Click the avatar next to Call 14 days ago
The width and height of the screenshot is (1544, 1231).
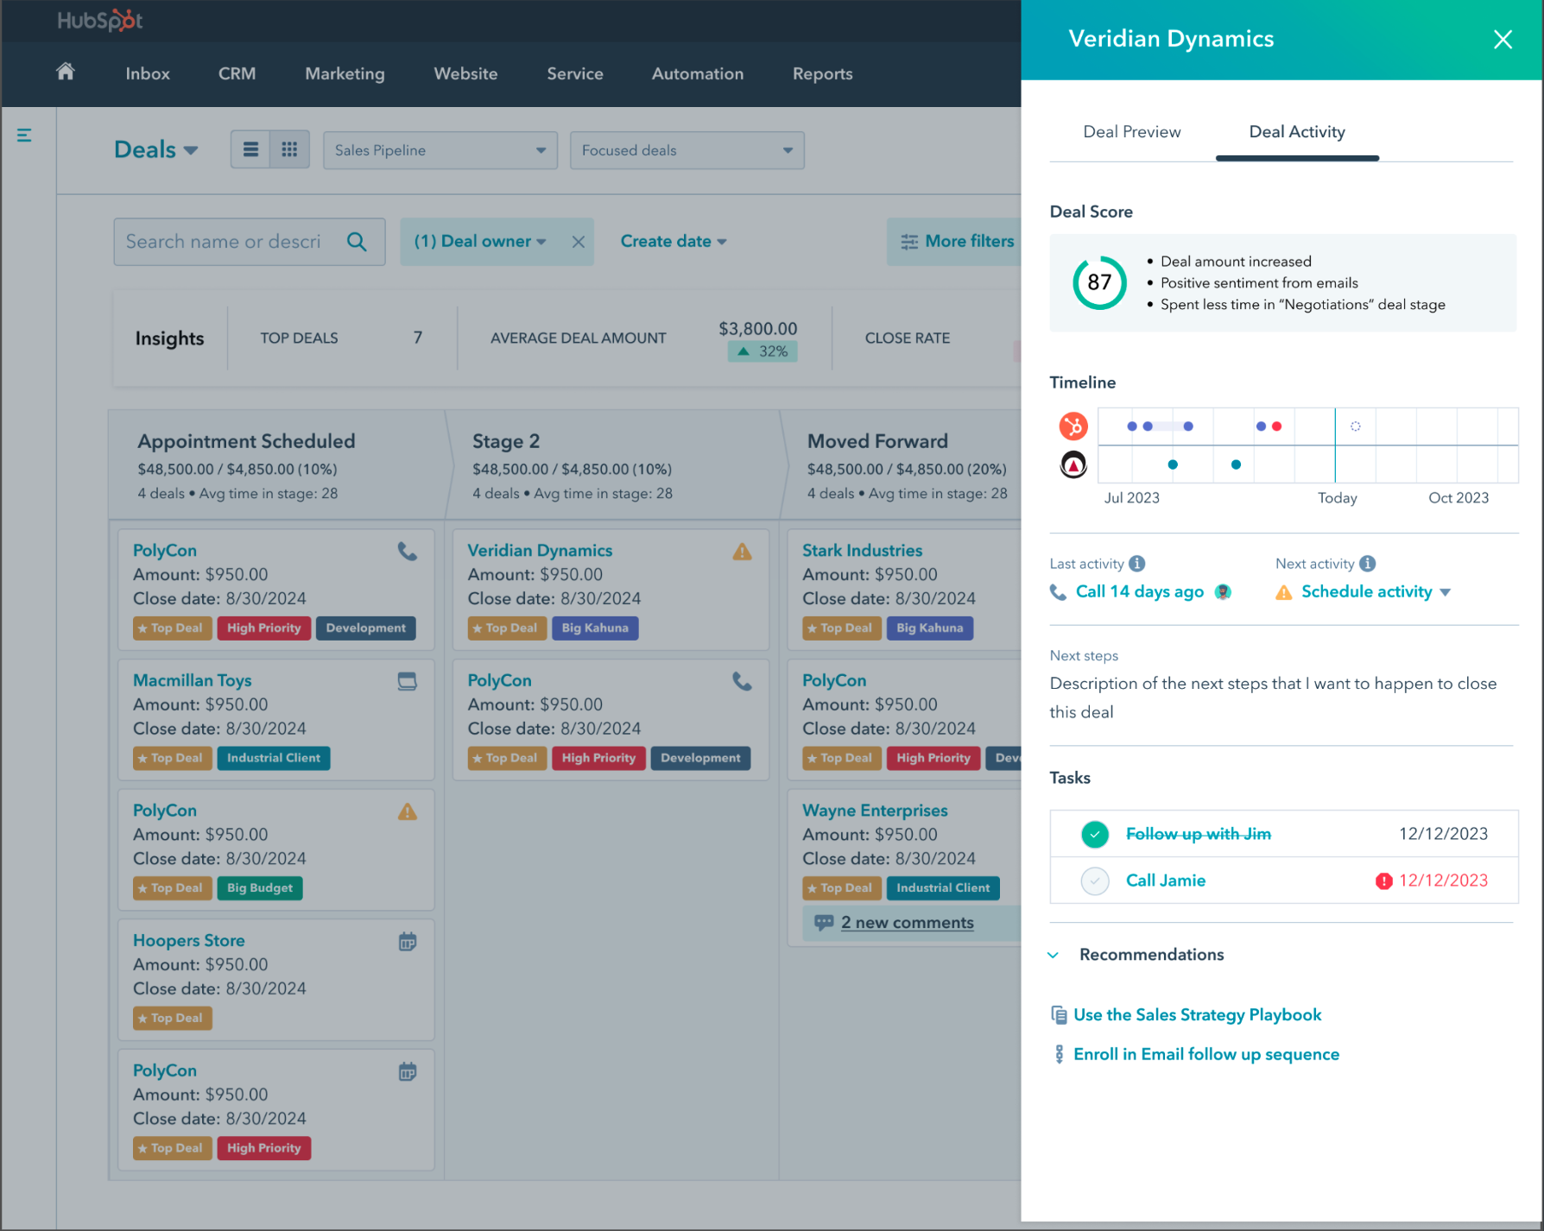click(1223, 592)
